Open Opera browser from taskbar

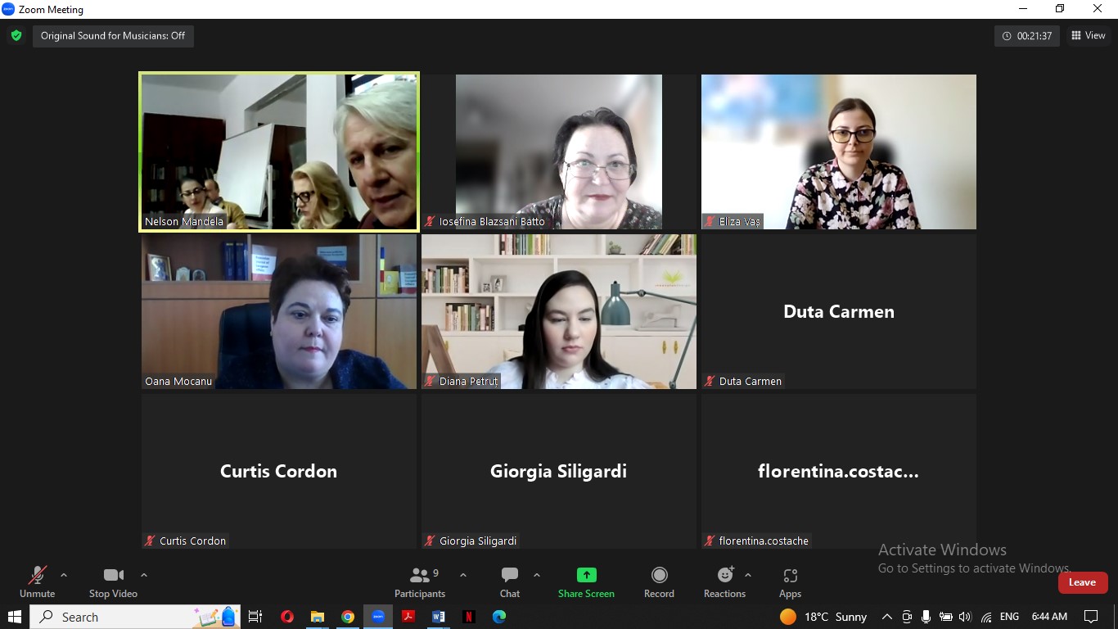coord(287,617)
